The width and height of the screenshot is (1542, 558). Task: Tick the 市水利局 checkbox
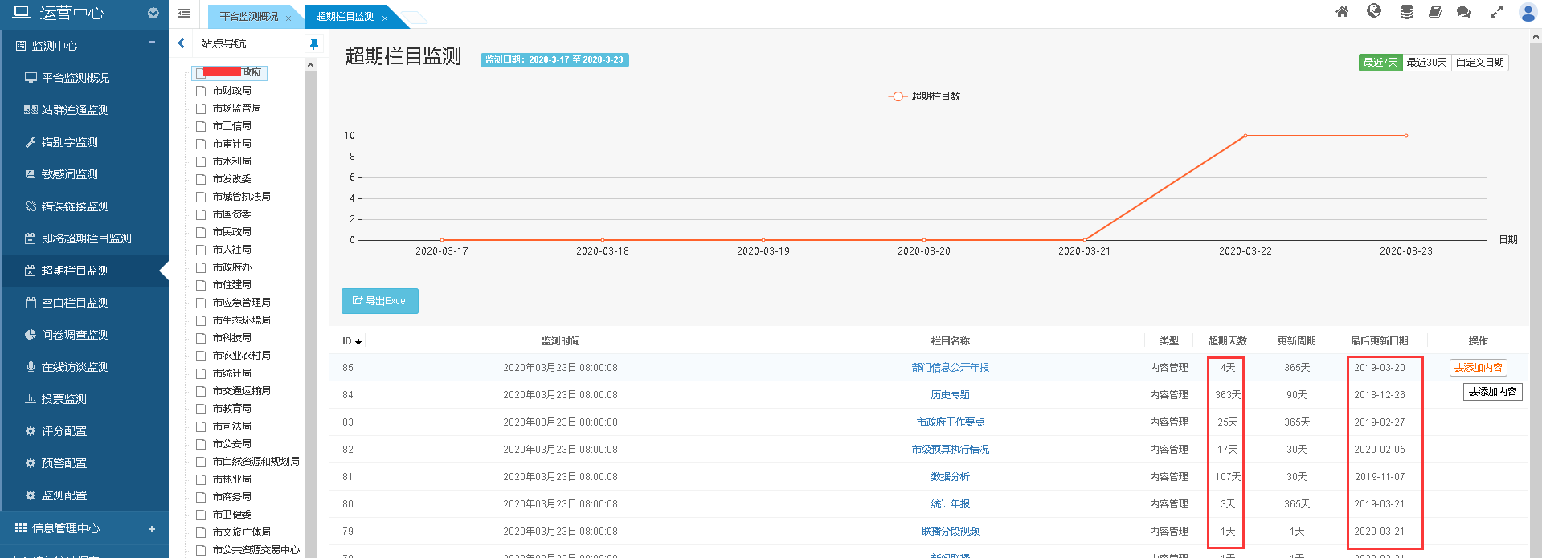[x=201, y=161]
